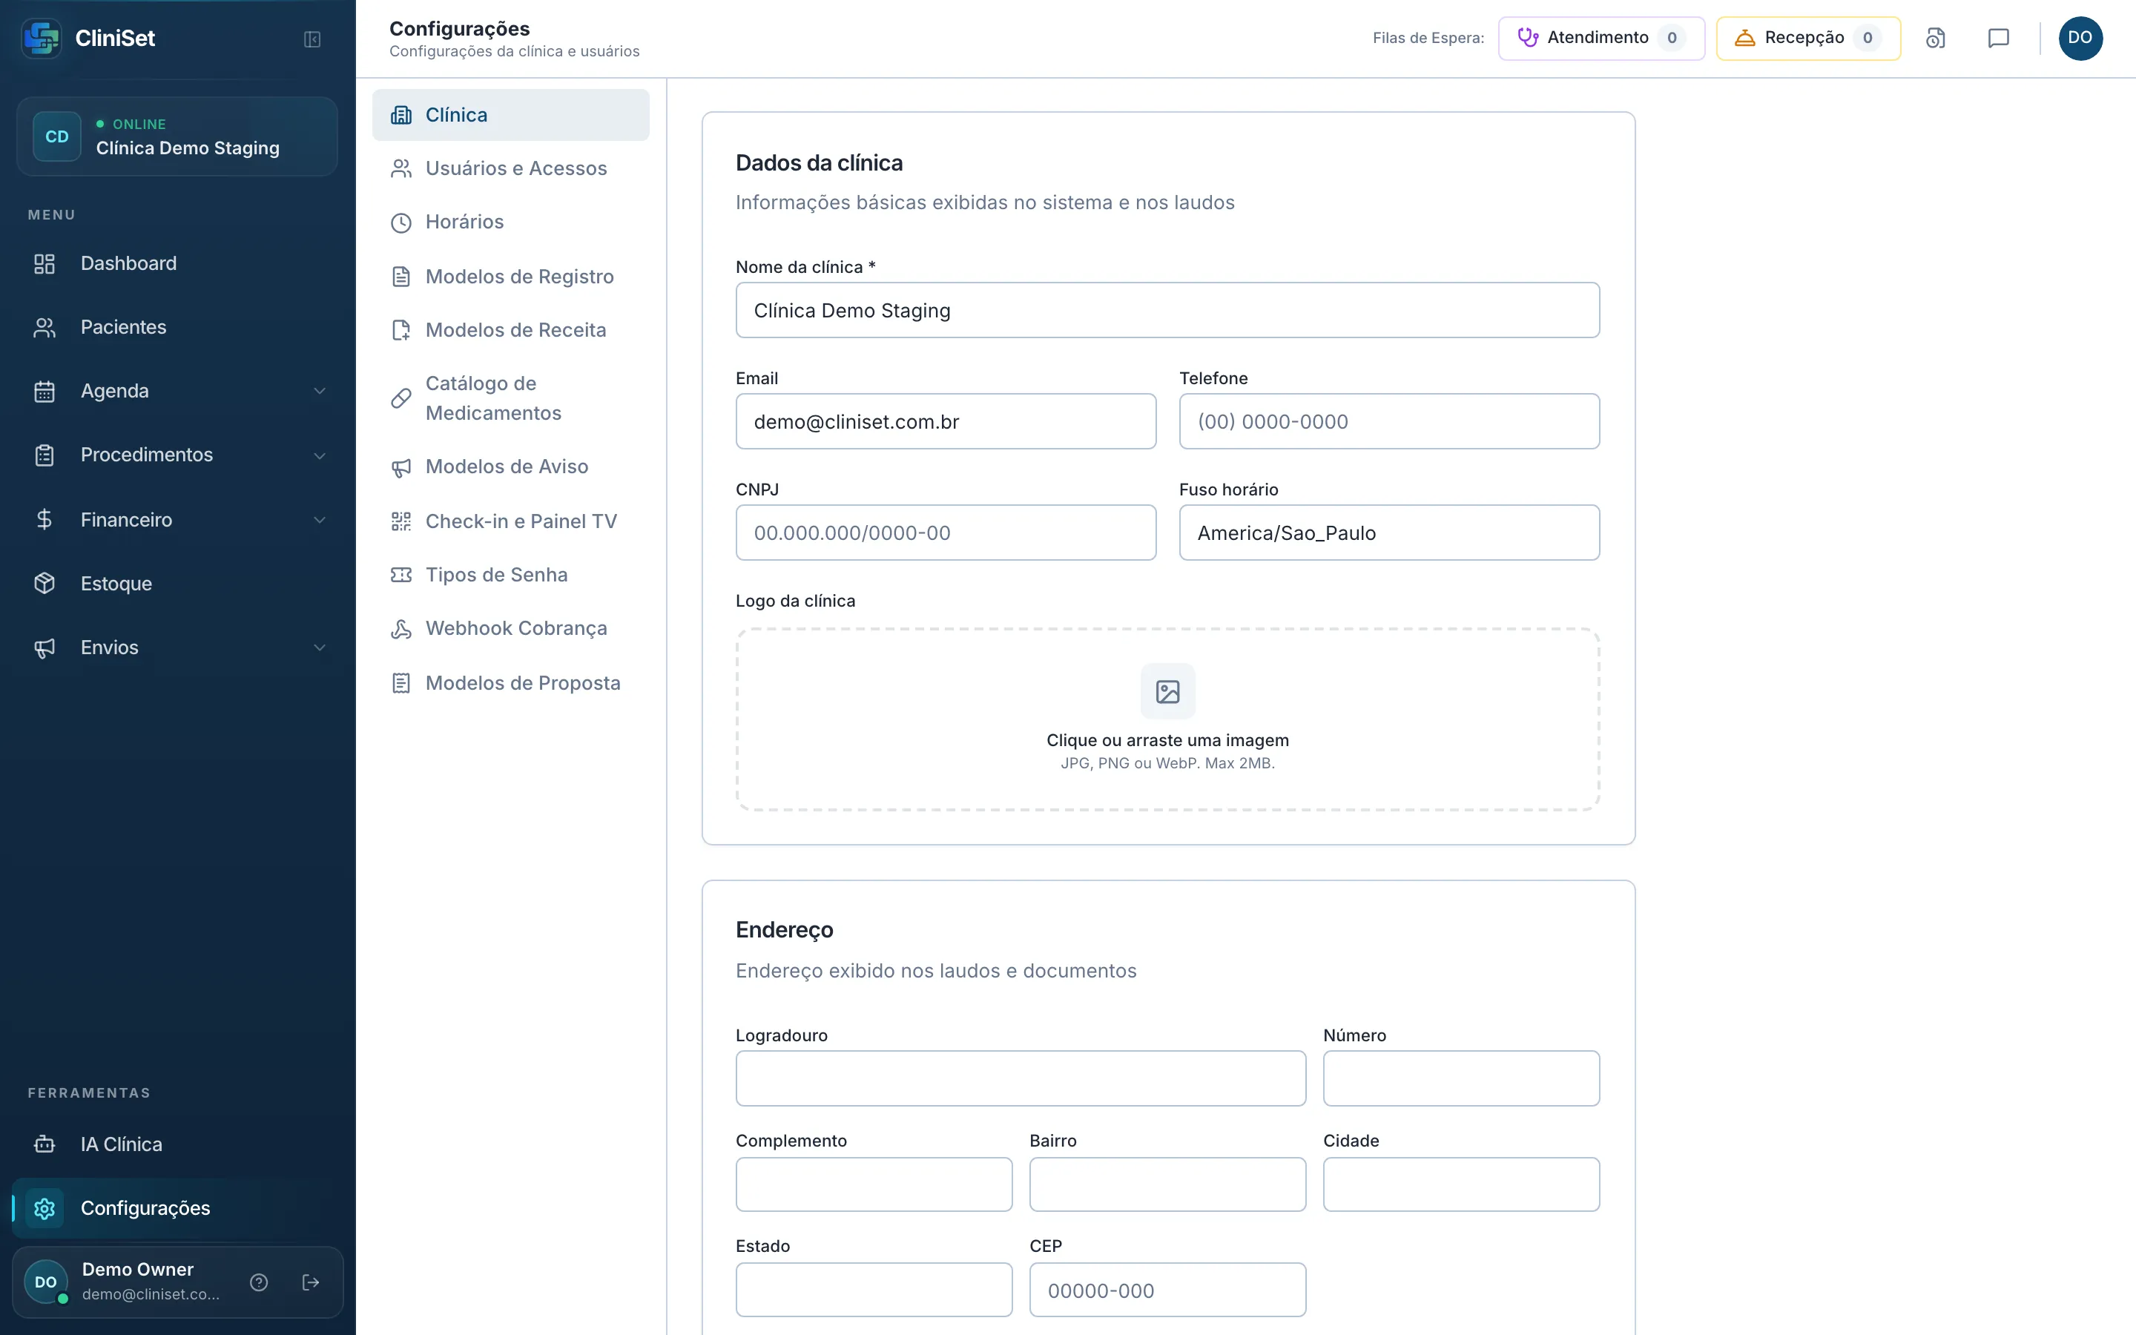Click the Dashboard grid icon

coord(44,263)
